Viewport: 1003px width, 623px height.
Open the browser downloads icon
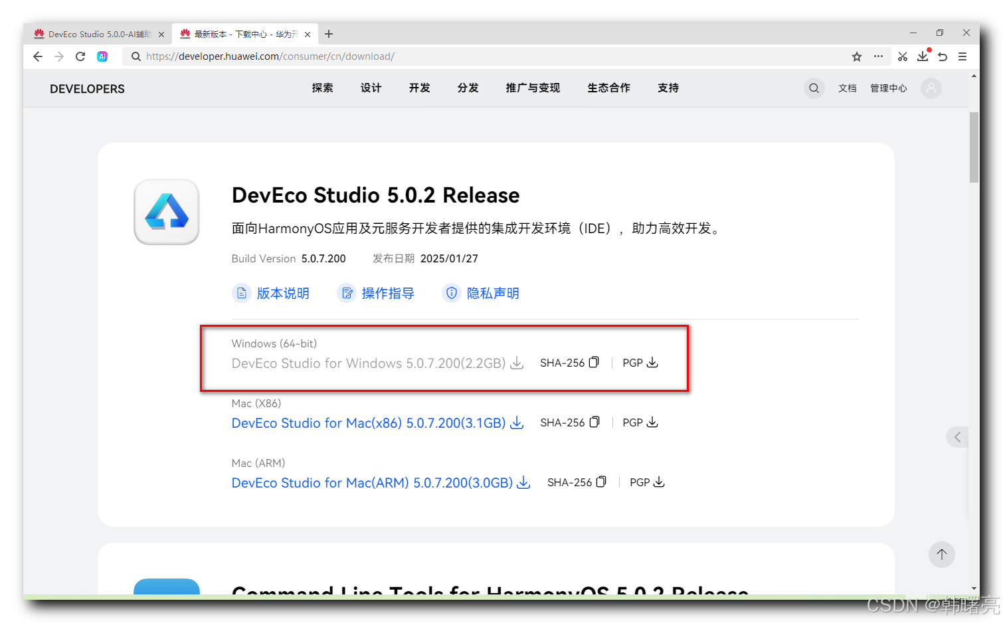click(x=923, y=56)
